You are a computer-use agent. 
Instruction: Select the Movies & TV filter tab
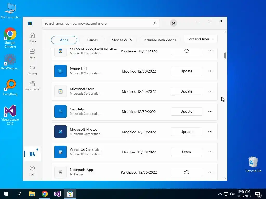pos(122,40)
